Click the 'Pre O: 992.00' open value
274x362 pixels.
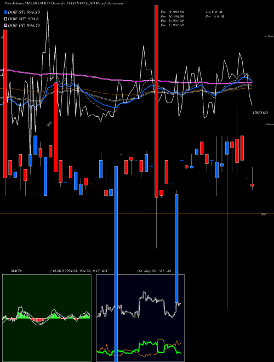(172, 12)
